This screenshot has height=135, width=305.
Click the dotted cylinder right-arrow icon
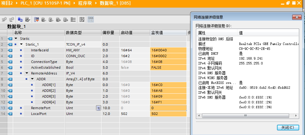pos(66,19)
